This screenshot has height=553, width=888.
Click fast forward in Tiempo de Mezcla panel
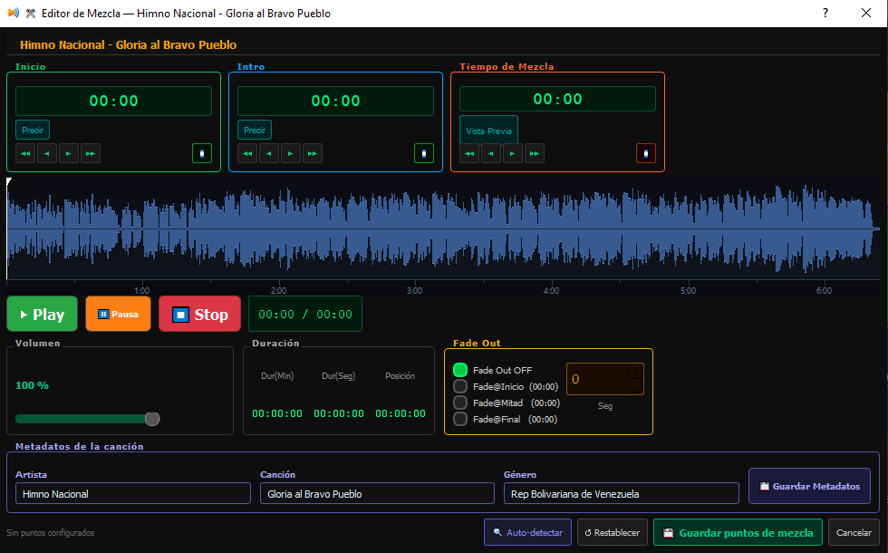(535, 153)
